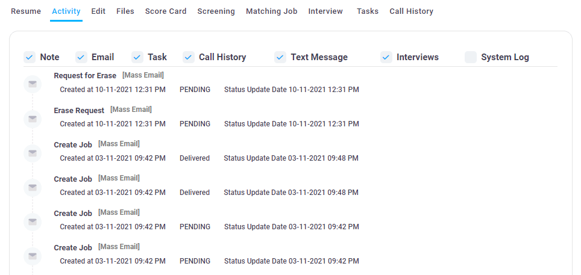Uncheck the Note filter checkbox
This screenshot has height=275, width=581.
coord(30,57)
